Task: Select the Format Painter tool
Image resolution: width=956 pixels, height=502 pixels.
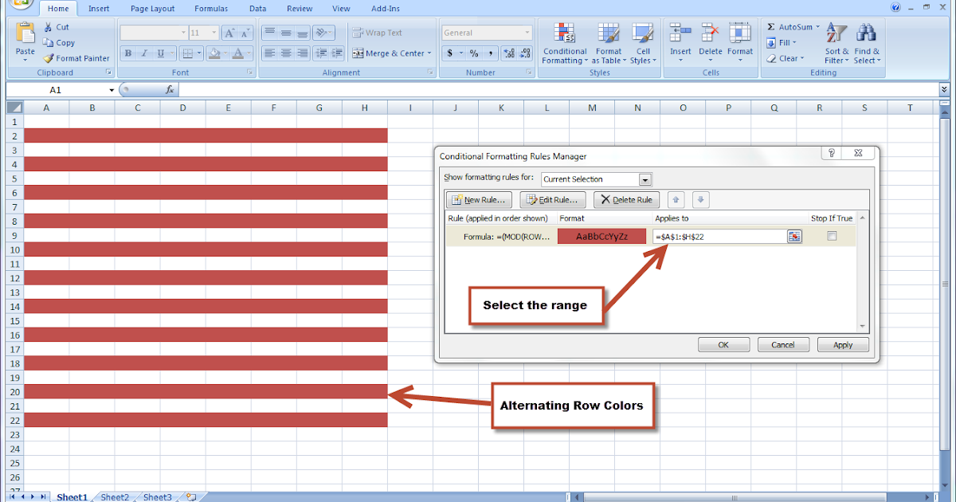Action: coord(76,57)
